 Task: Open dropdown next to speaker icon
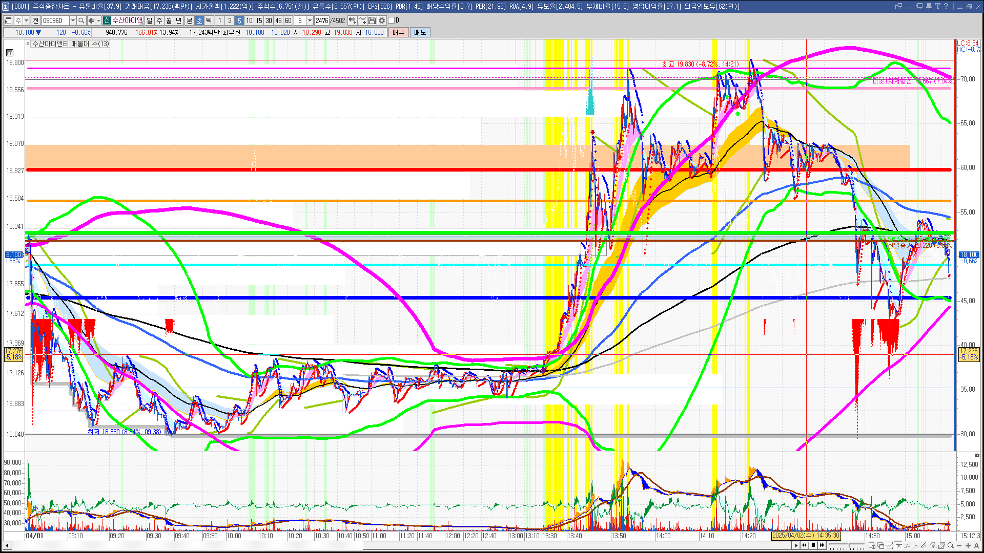(98, 20)
